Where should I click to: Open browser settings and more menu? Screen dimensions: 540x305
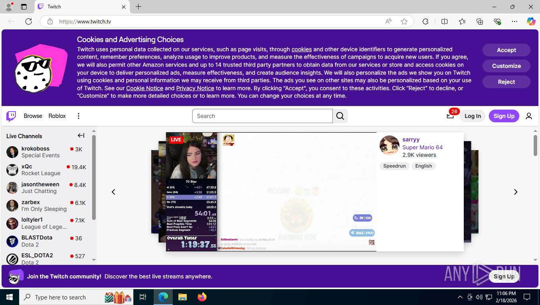click(x=515, y=21)
